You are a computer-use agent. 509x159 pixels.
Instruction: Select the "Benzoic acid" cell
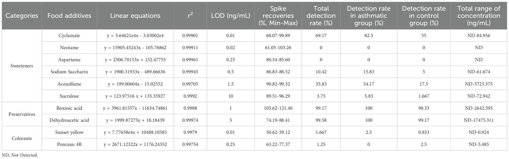tap(69, 108)
